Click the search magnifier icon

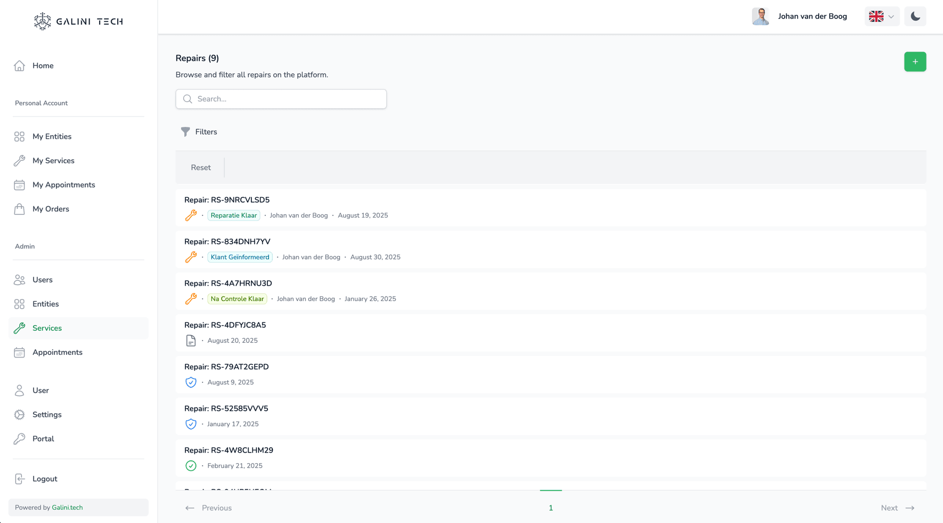188,99
